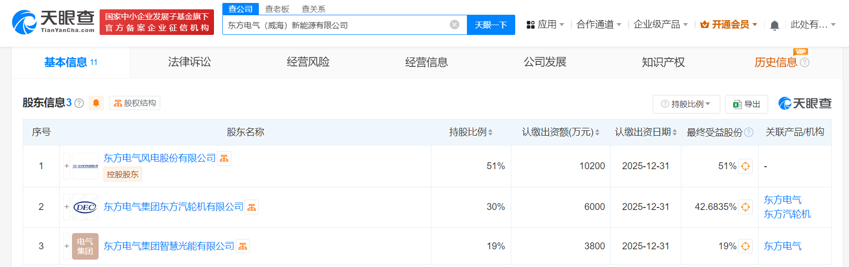Click the 天眼一下 search button

click(x=491, y=25)
